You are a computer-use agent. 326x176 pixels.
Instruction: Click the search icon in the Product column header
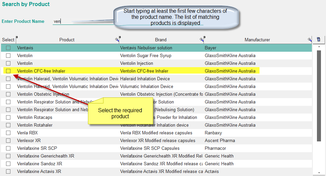tap(117, 40)
